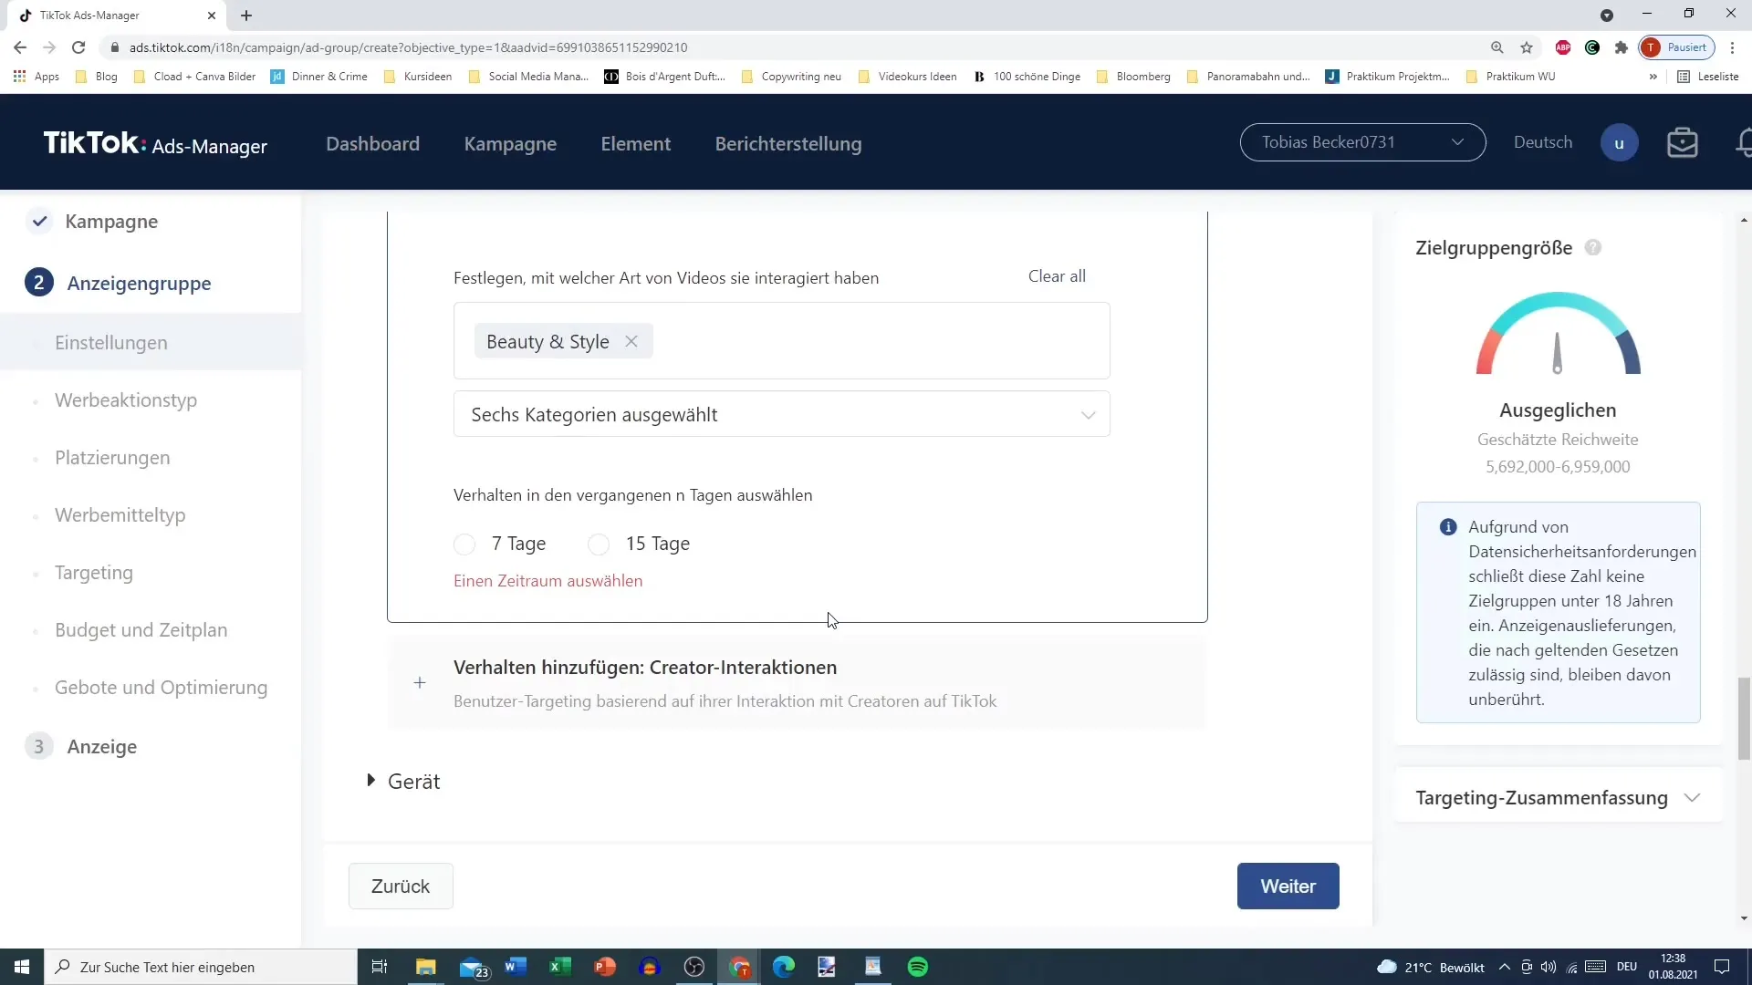Click the language selector Deutsch icon
The image size is (1752, 985).
1544,143
